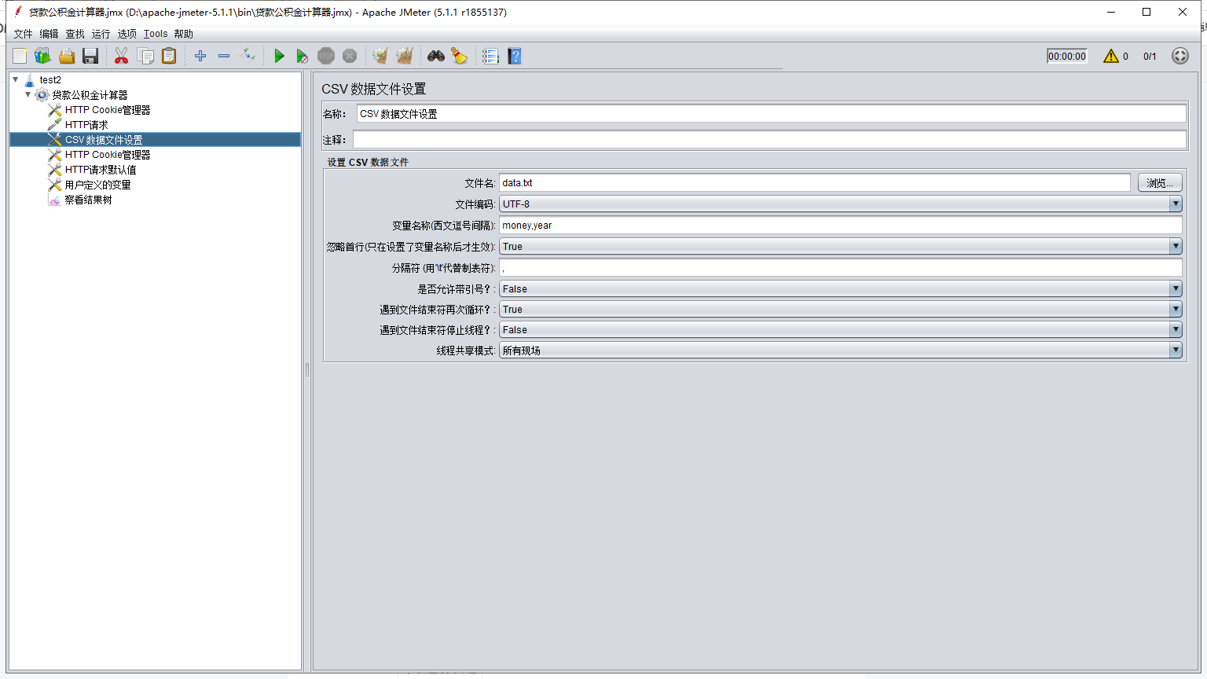
Task: Open the 选项 menu
Action: tap(127, 34)
